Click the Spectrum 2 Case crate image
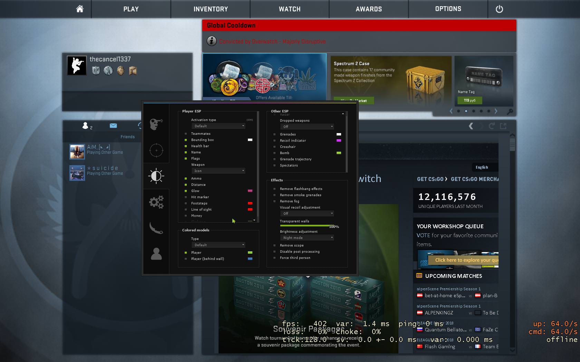Viewport: 580px width, 362px height. [425, 80]
